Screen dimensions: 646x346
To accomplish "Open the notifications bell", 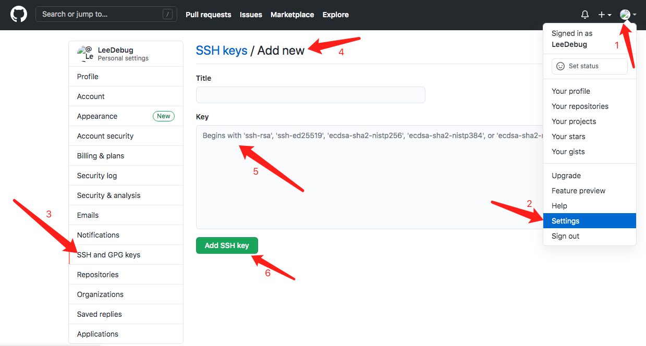I will [x=585, y=15].
